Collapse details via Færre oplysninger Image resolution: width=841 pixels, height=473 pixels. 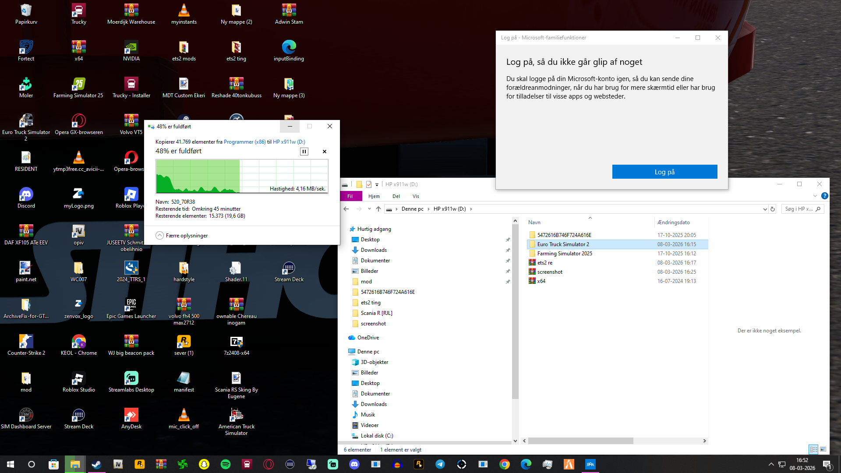[182, 236]
